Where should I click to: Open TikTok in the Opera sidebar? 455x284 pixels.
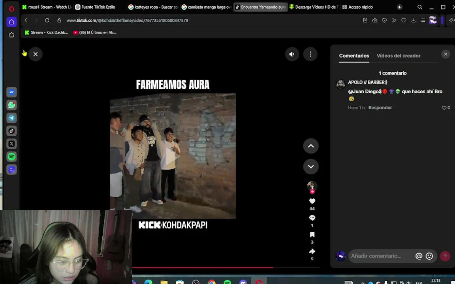click(11, 131)
